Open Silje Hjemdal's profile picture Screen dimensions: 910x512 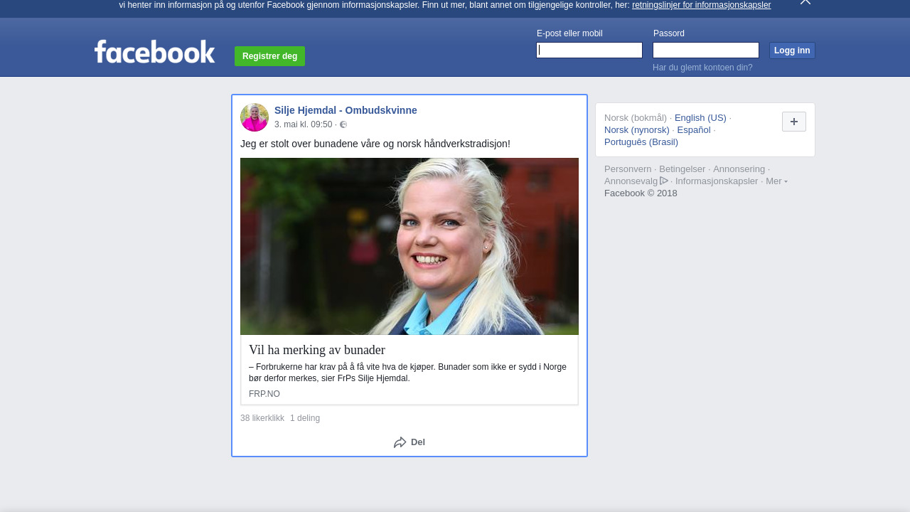(x=255, y=117)
